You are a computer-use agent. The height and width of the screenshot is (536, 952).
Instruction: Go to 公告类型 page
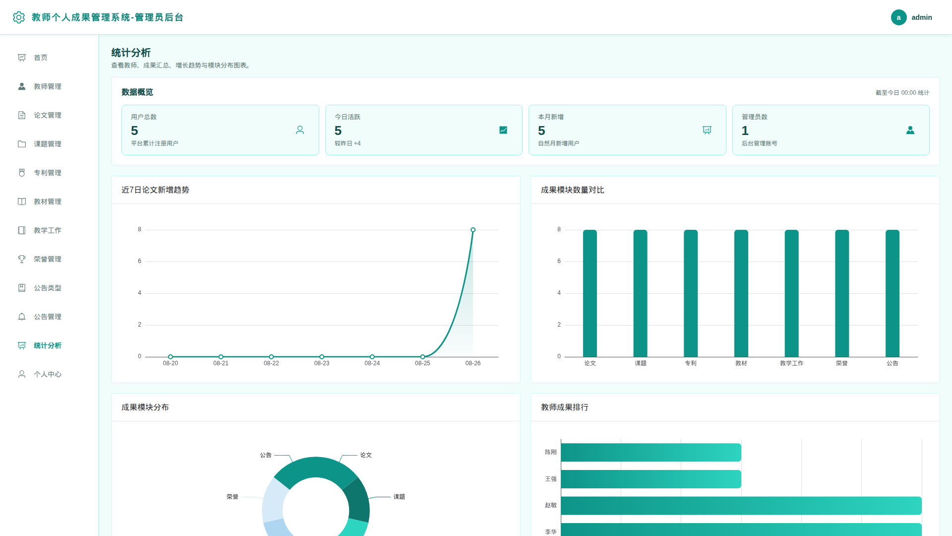[x=50, y=288]
